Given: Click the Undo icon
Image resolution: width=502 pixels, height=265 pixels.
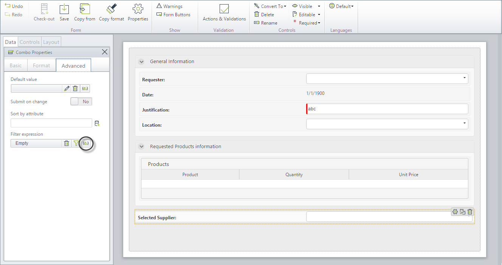Looking at the screenshot, I should click(x=8, y=6).
